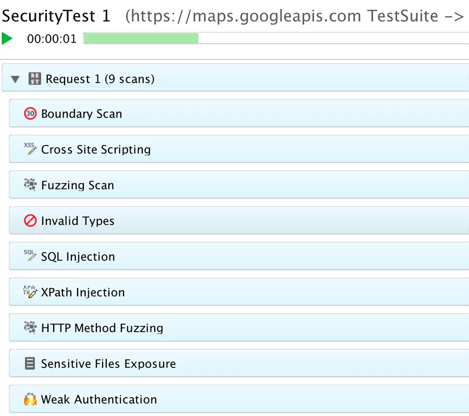Click the XPath Injection icon
This screenshot has width=469, height=416.
pyautogui.click(x=30, y=292)
